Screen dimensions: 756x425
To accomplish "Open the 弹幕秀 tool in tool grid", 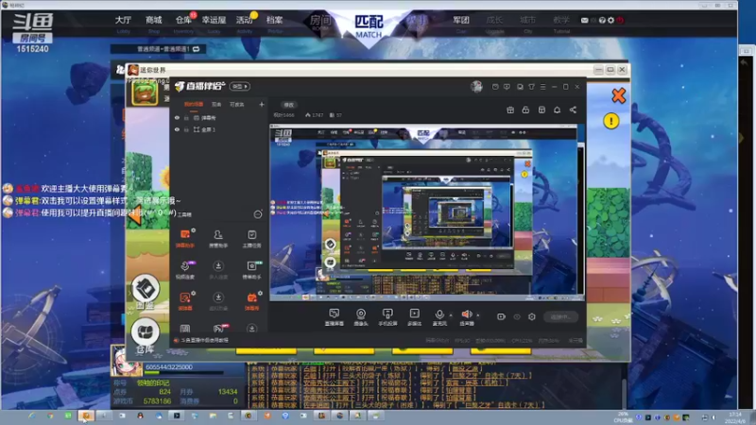I will [x=251, y=300].
